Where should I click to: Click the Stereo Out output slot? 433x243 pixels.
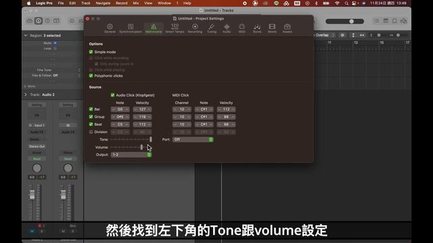[37, 146]
